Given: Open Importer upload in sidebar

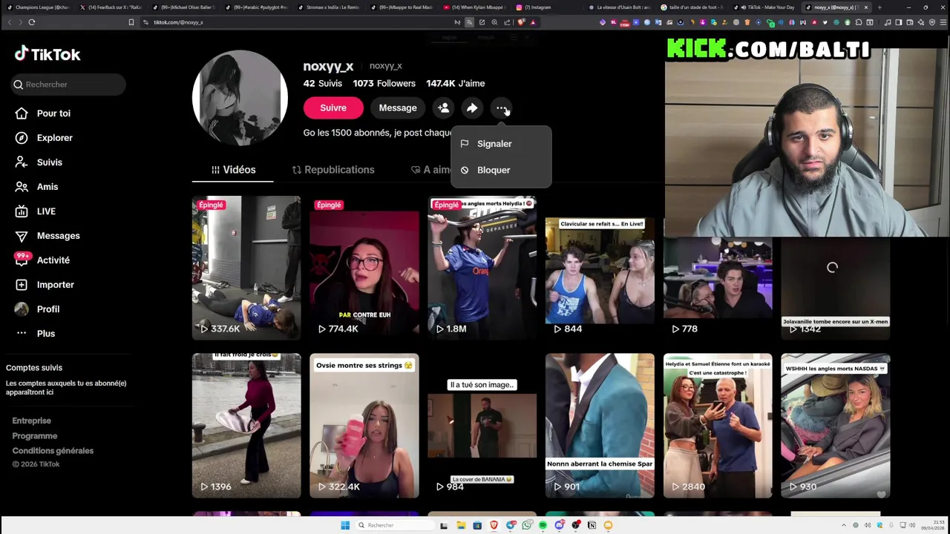Looking at the screenshot, I should point(55,285).
